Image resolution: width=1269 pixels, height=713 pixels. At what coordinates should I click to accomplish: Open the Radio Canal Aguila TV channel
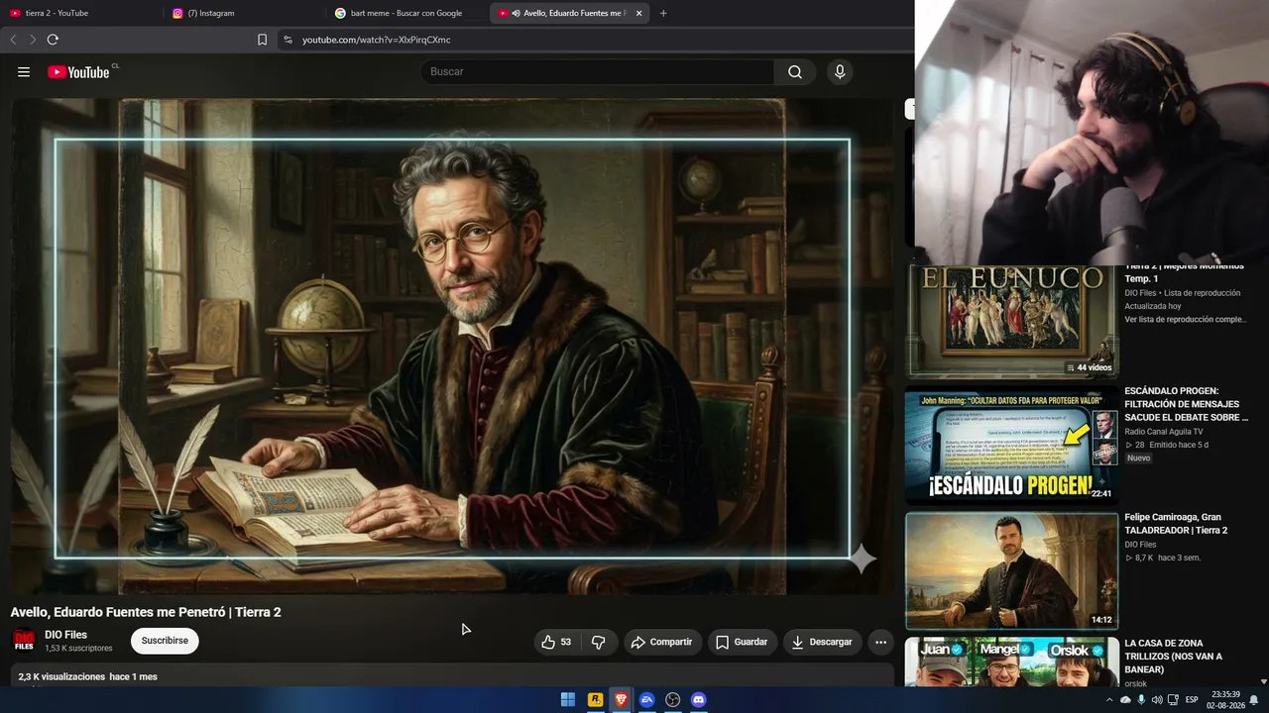(1164, 432)
